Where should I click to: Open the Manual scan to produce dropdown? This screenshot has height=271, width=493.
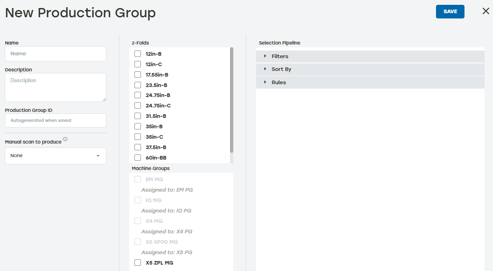[55, 156]
